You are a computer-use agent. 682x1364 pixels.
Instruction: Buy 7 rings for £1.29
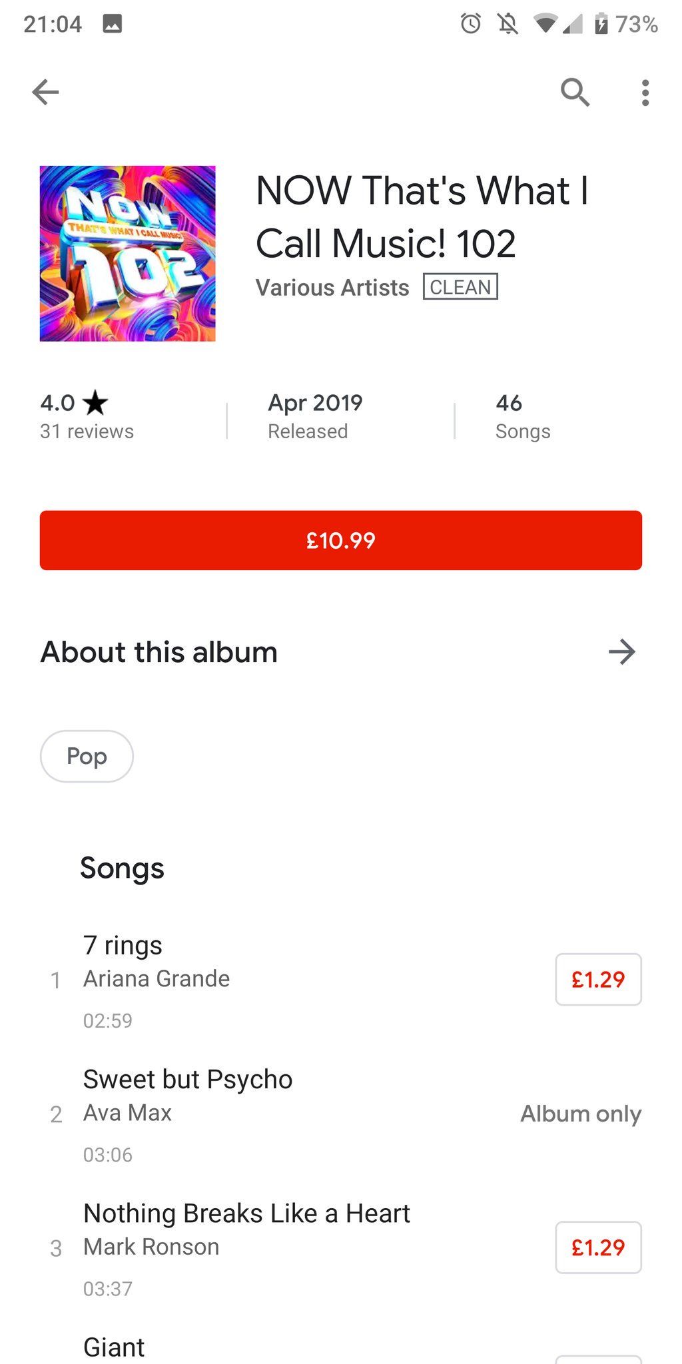(597, 979)
